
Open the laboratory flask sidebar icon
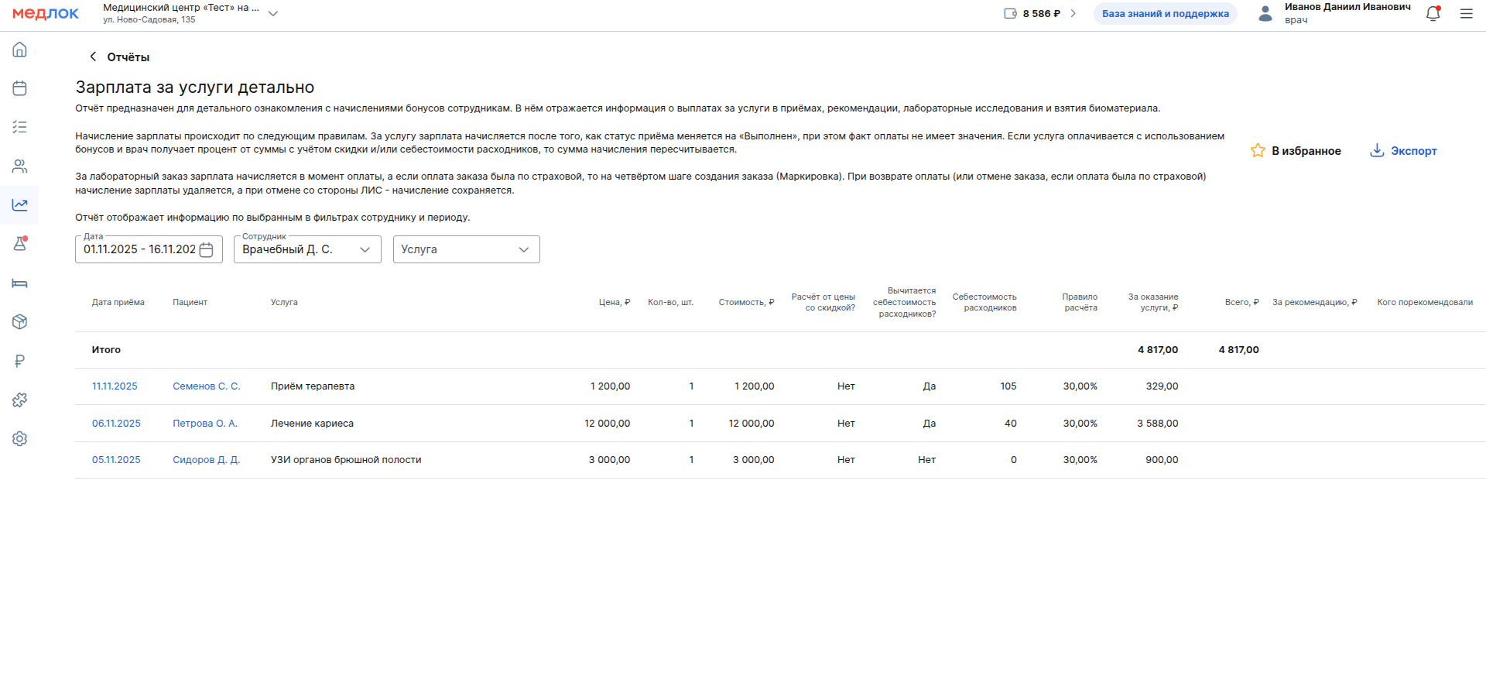click(x=20, y=244)
